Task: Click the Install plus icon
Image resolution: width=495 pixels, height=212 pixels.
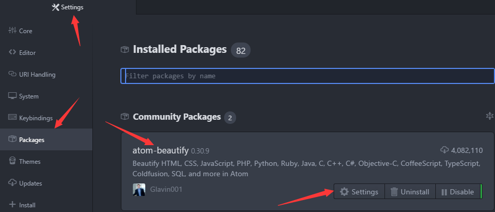Action: click(12, 205)
